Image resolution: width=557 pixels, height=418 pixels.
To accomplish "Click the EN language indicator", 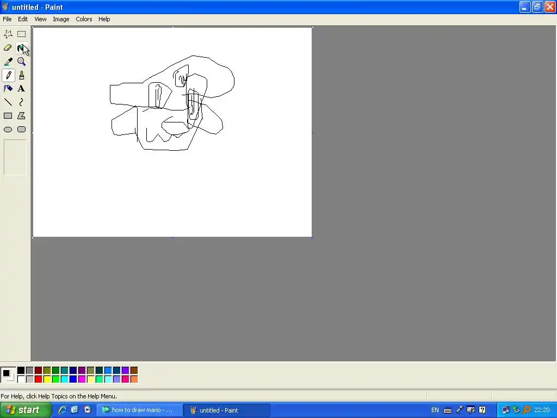I will (x=435, y=410).
